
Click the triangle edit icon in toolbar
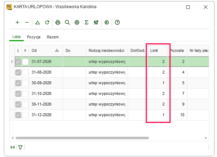point(38,22)
